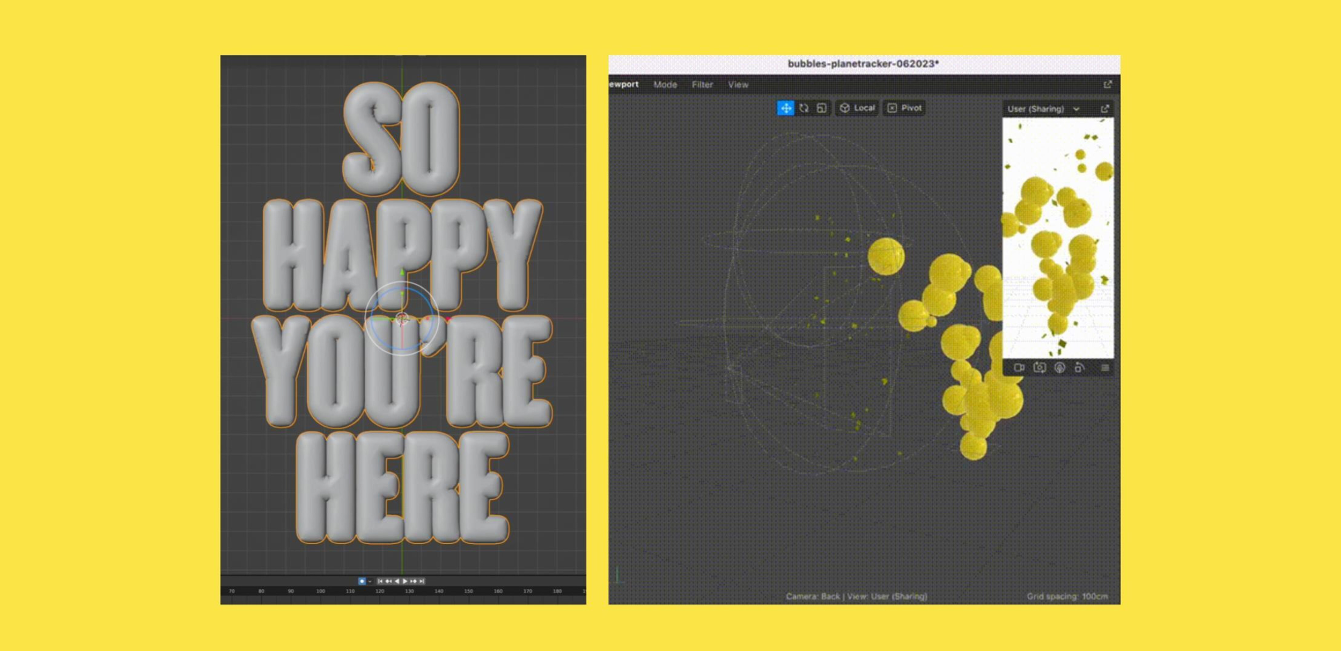The image size is (1341, 651).
Task: Click the microphone icon under preview
Action: coord(1059,368)
